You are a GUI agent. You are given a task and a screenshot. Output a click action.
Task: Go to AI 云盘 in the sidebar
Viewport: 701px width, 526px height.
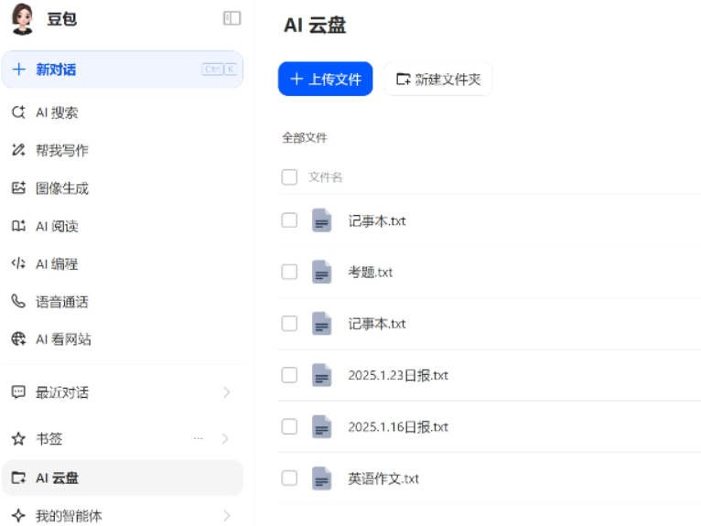coord(122,478)
